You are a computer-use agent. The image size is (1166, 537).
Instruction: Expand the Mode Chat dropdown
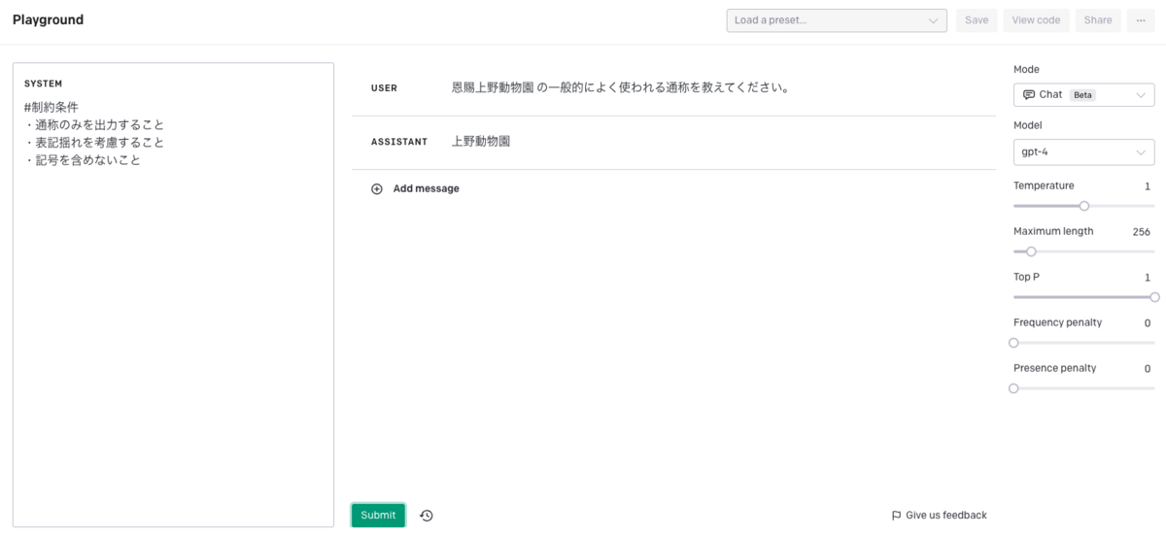1084,95
